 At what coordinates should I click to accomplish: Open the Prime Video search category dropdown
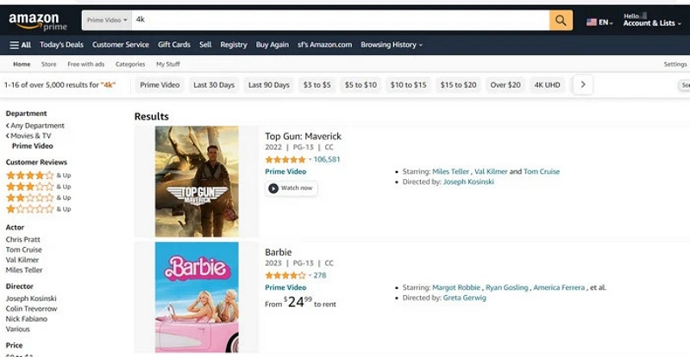(x=108, y=19)
